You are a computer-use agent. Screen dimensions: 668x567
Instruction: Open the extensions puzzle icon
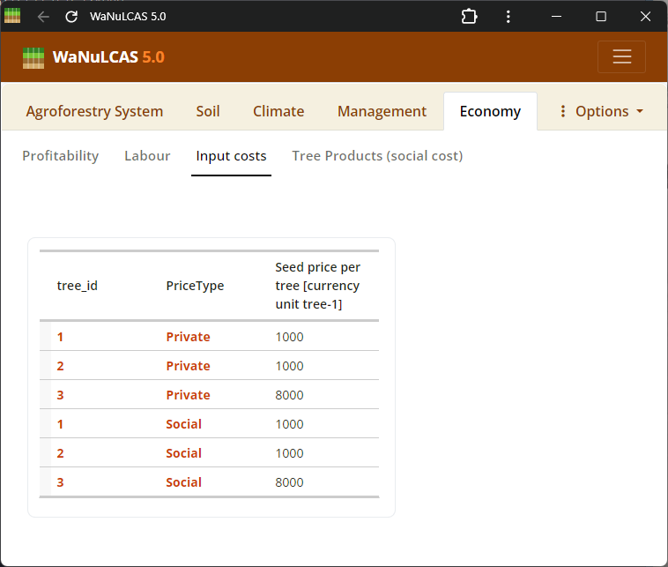coord(469,17)
